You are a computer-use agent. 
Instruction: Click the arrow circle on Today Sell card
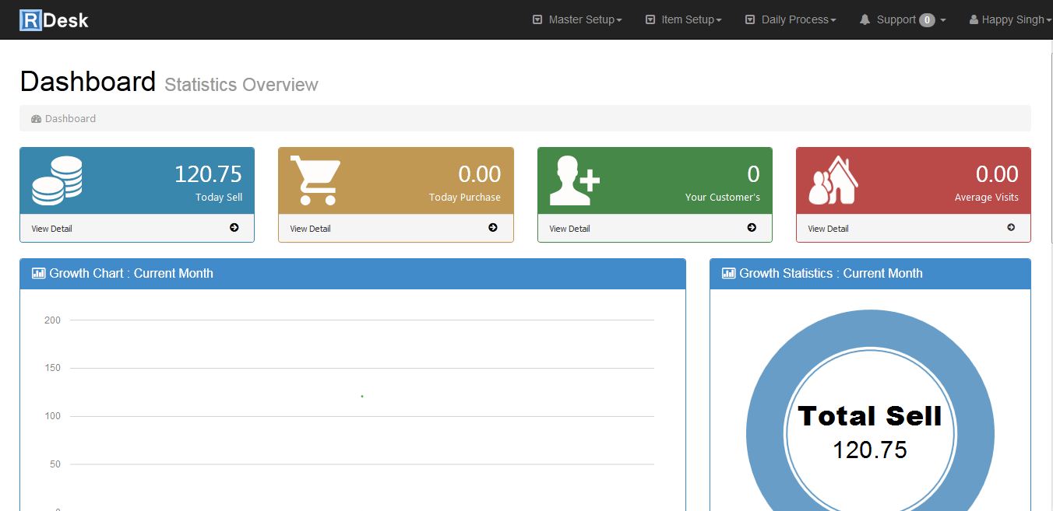[234, 228]
